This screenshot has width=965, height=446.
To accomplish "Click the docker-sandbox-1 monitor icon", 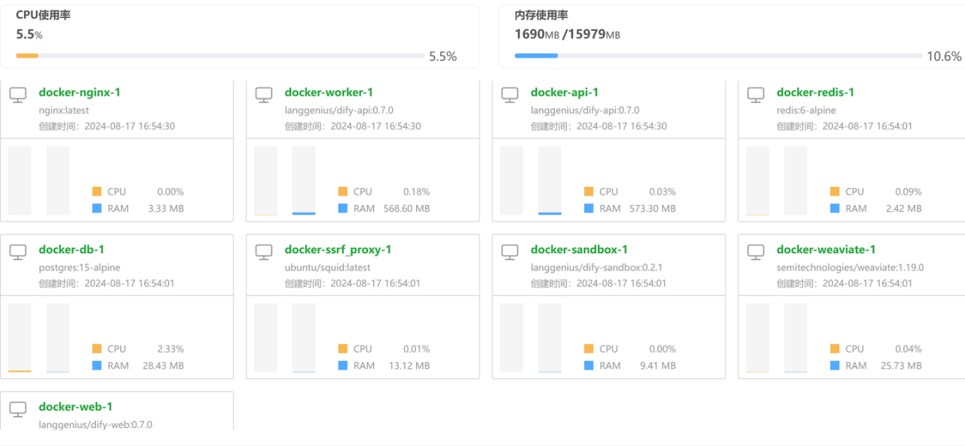I will pos(510,252).
